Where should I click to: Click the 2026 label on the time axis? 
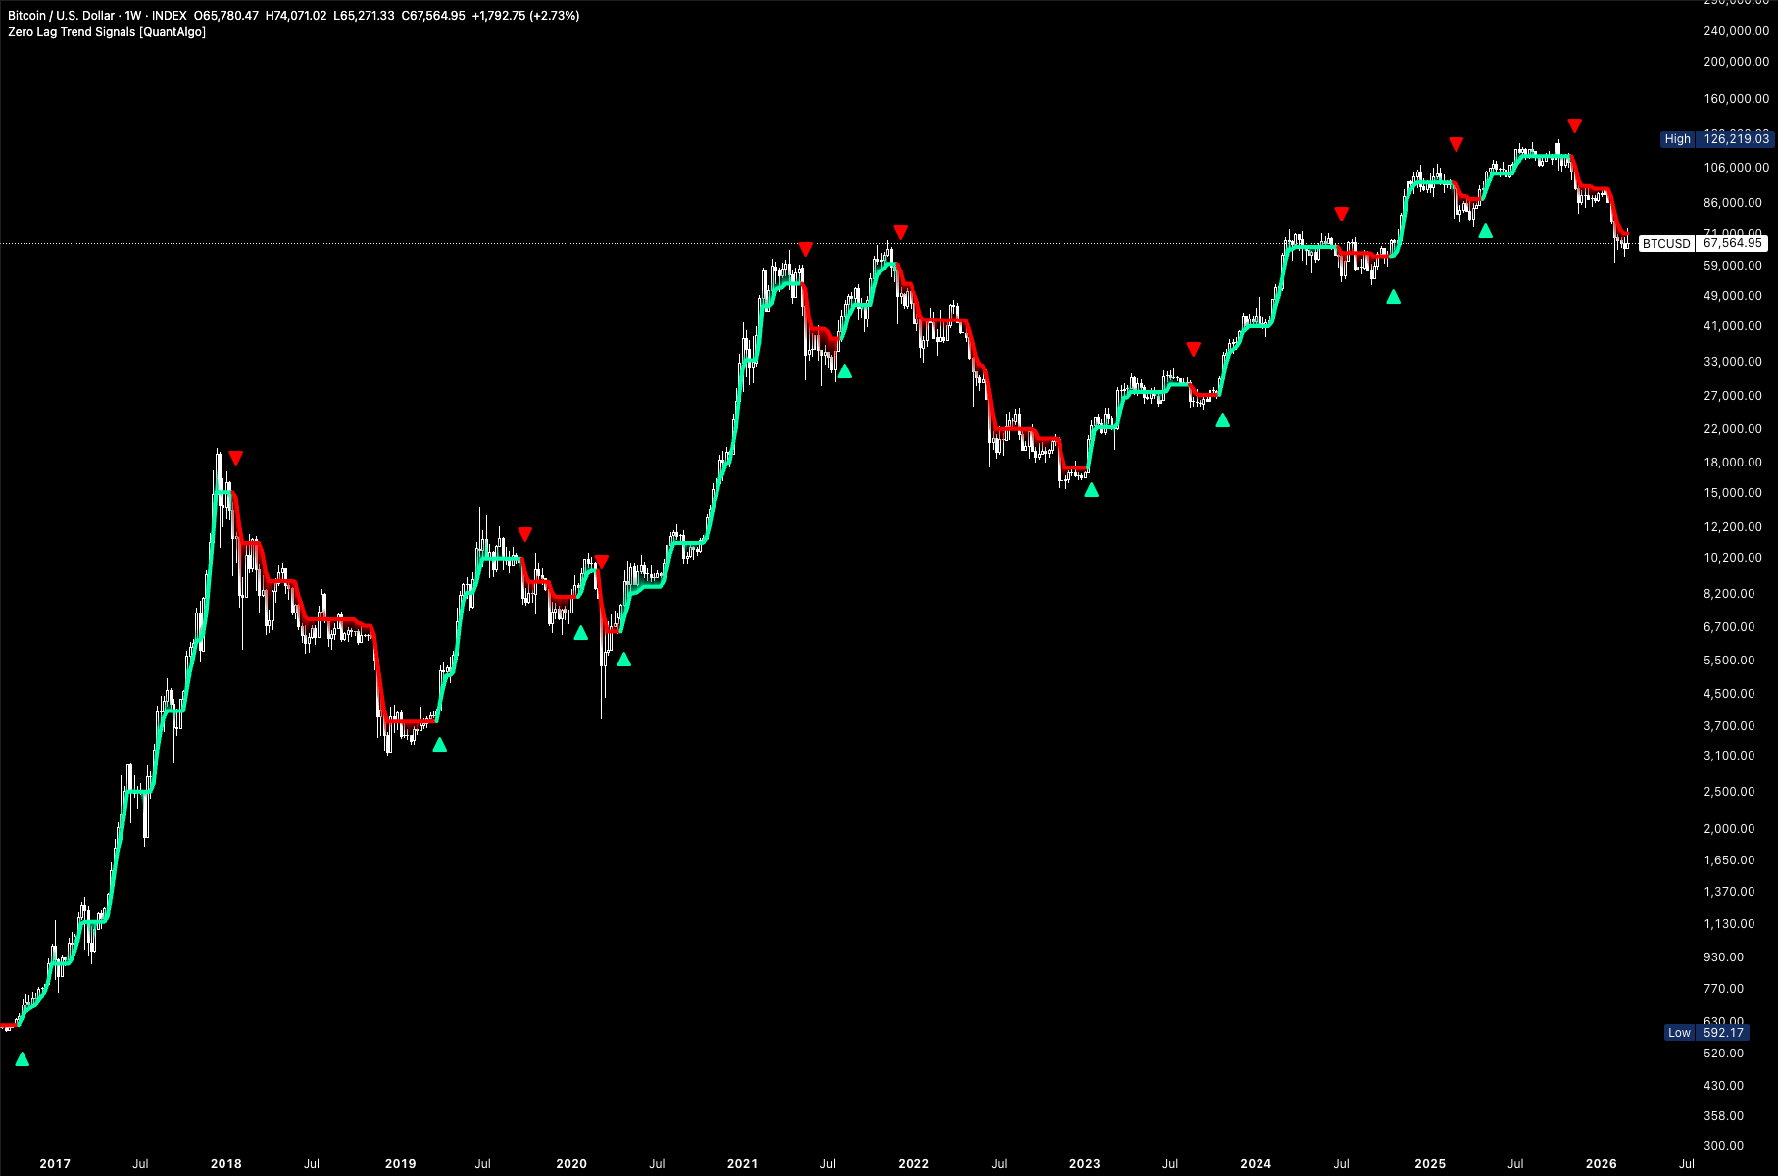pos(1602,1164)
